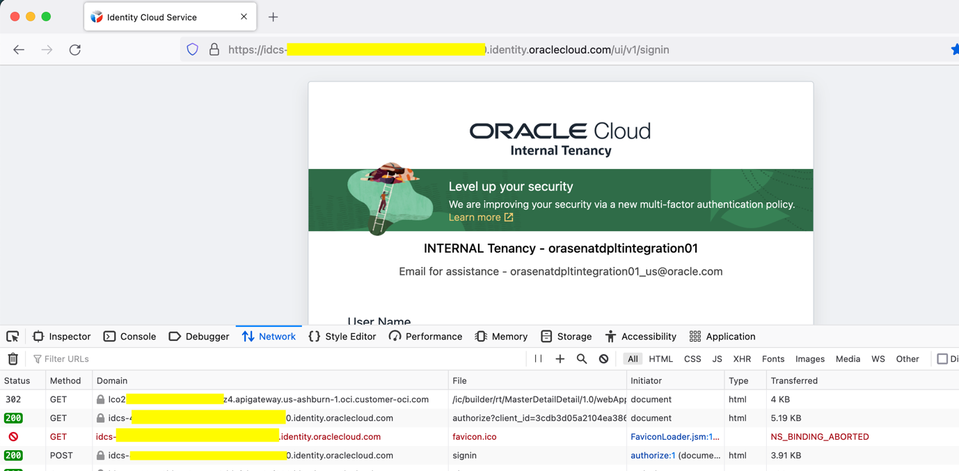
Task: Close the Identity Cloud Service tab
Action: pos(244,17)
